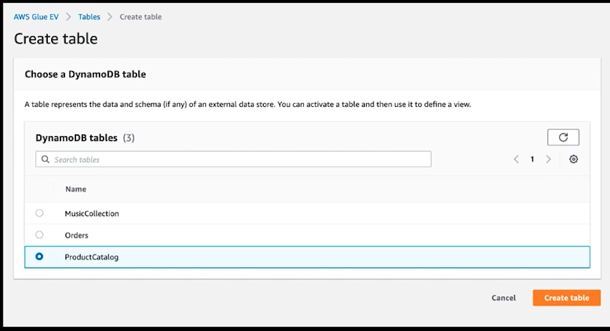Click the search magnifier icon
Image resolution: width=610 pixels, height=331 pixels.
click(x=45, y=159)
